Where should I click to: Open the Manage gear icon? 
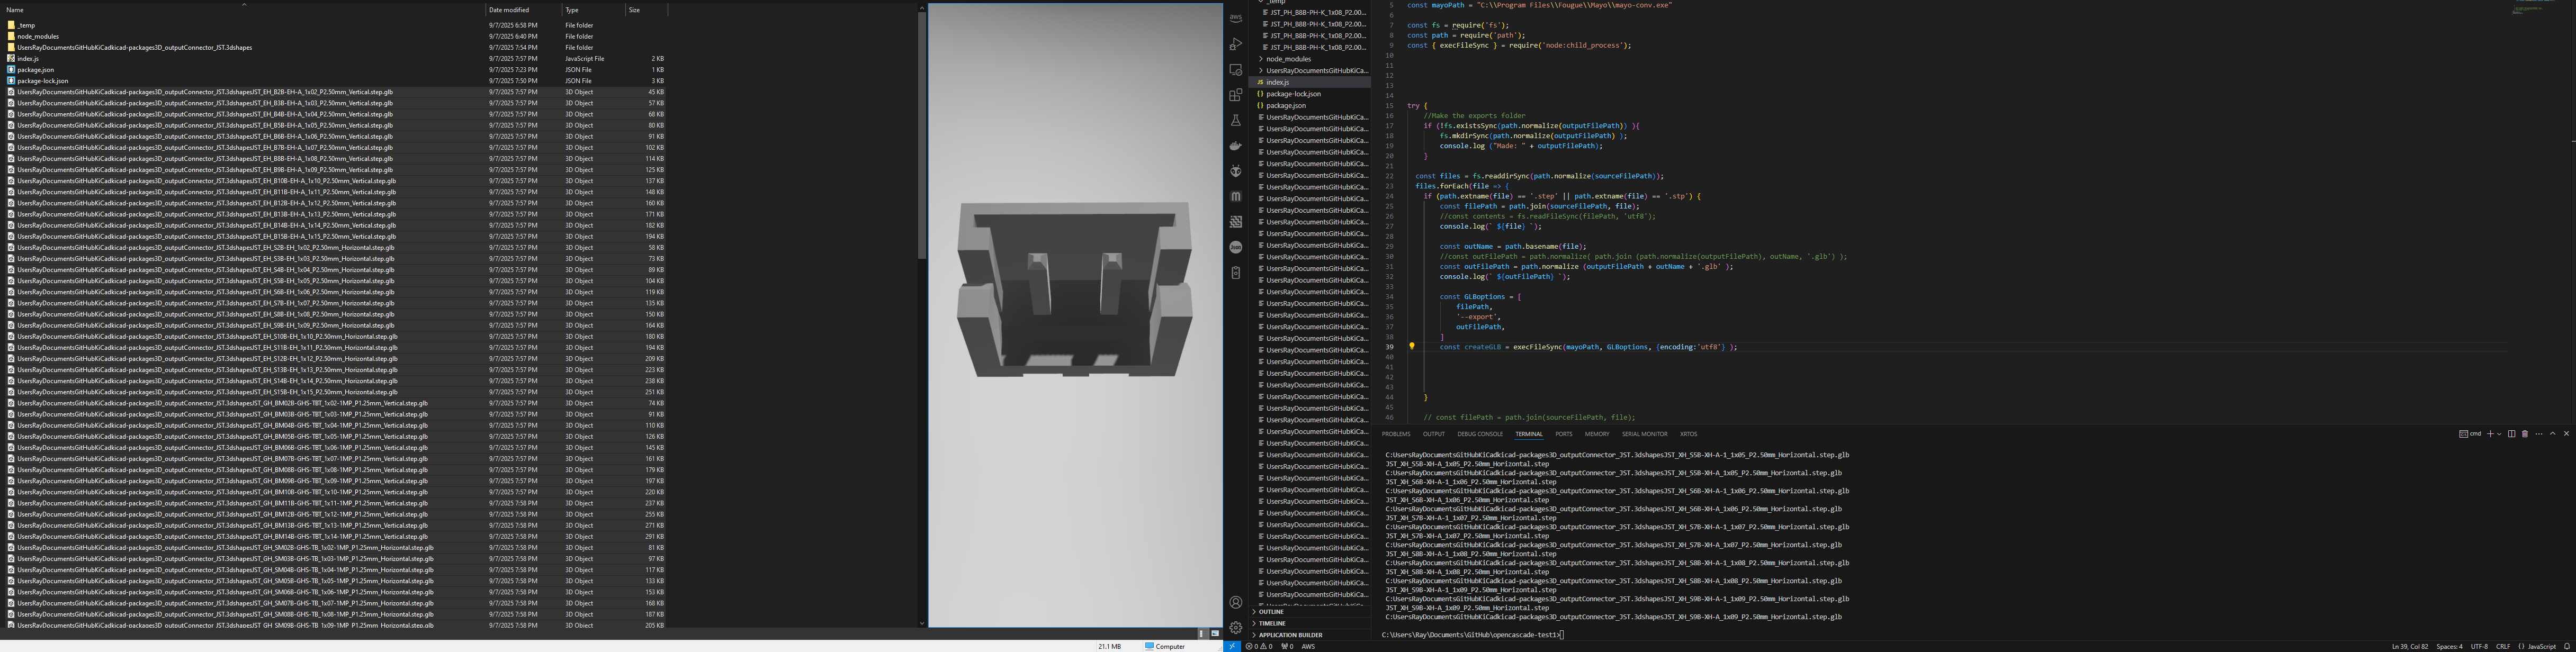[x=1235, y=627]
